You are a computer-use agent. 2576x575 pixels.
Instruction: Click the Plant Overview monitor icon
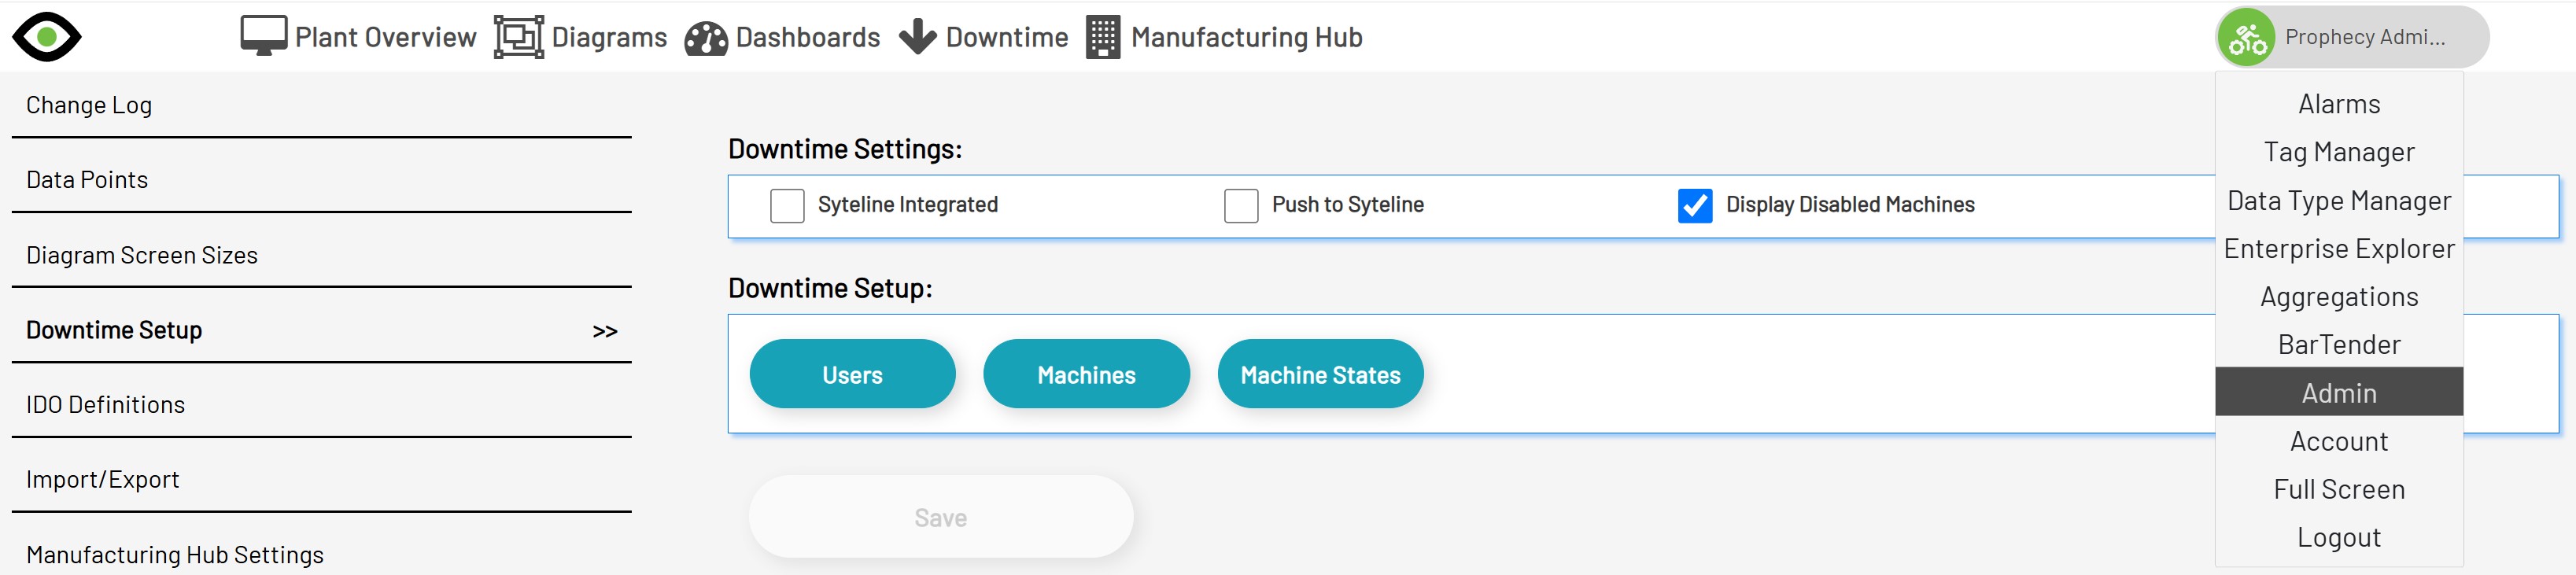[264, 37]
